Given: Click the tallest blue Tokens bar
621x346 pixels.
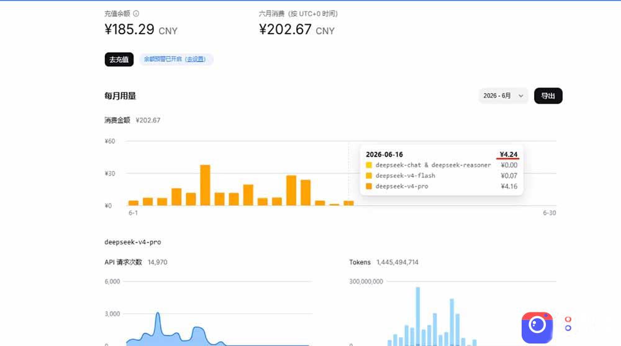Looking at the screenshot, I should pyautogui.click(x=418, y=316).
